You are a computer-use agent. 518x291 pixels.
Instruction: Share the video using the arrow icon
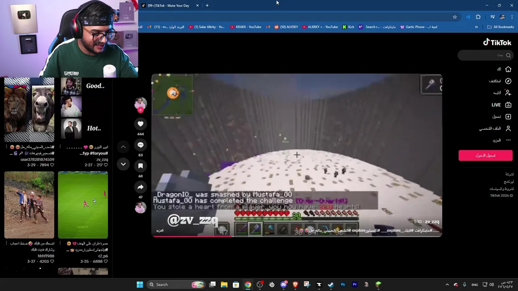[140, 187]
